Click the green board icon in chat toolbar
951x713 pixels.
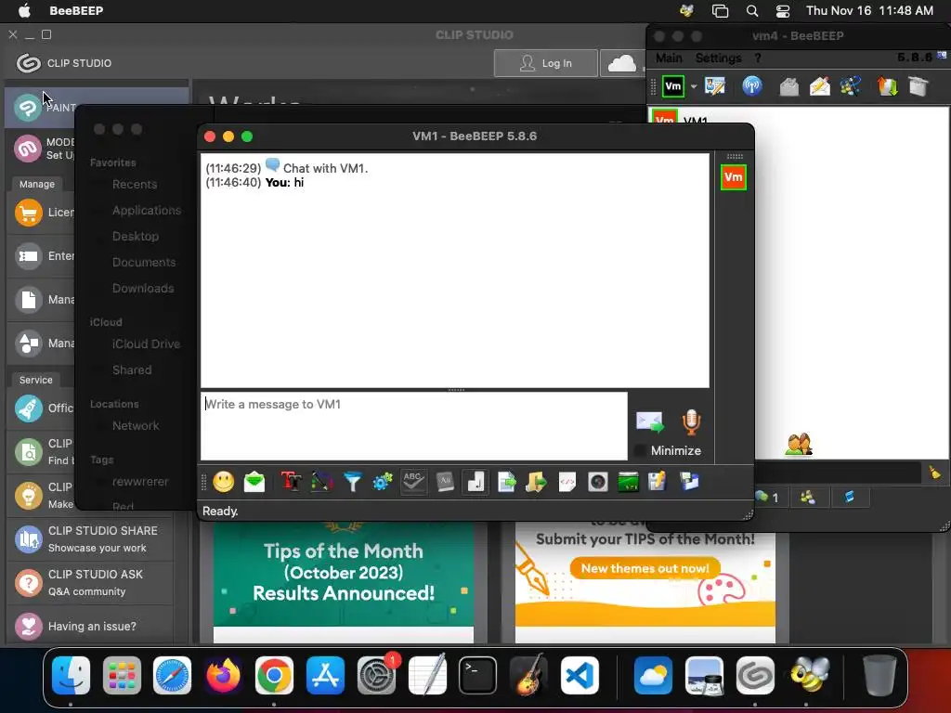pyautogui.click(x=628, y=482)
